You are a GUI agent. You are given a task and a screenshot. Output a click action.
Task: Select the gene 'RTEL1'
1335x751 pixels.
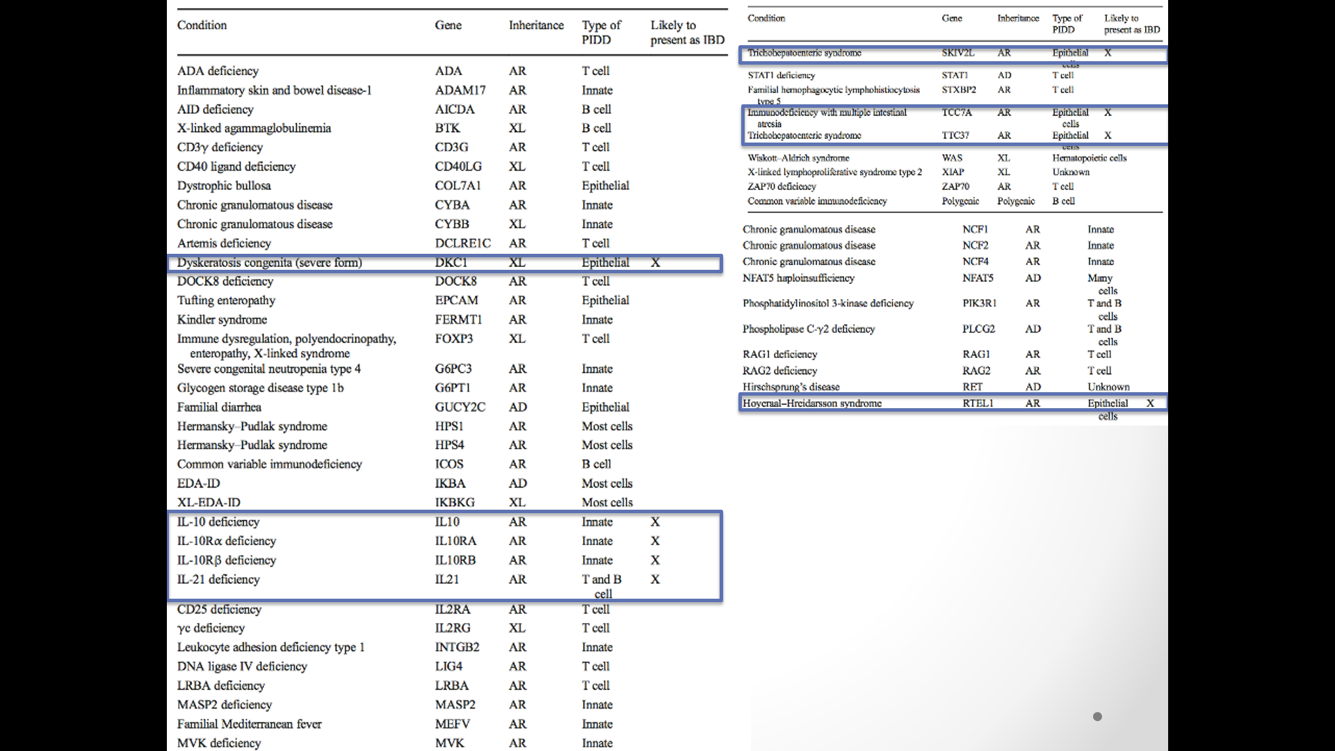(977, 403)
